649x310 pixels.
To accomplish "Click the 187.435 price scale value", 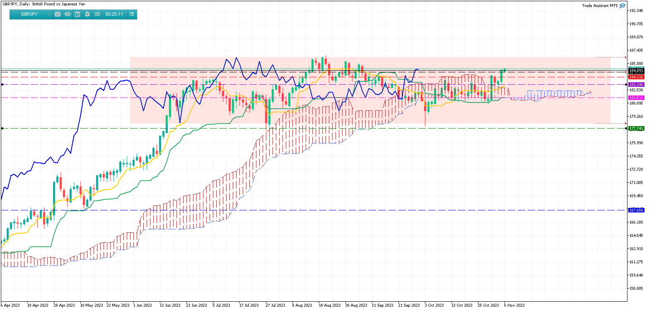I will click(x=636, y=50).
